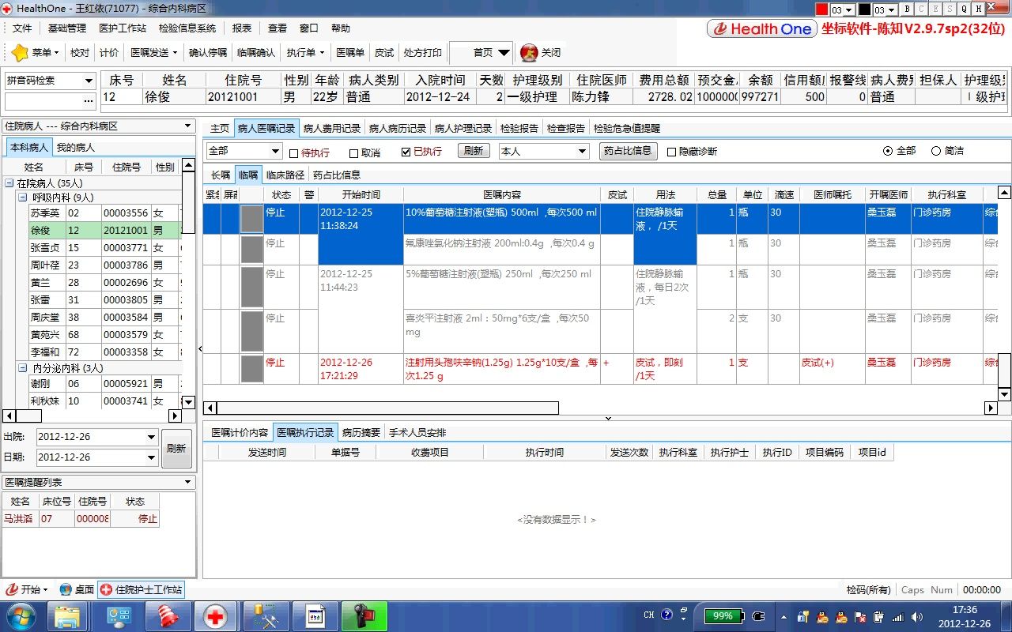
Task: Check the 隐藏诊断 checkbox
Action: (x=670, y=151)
